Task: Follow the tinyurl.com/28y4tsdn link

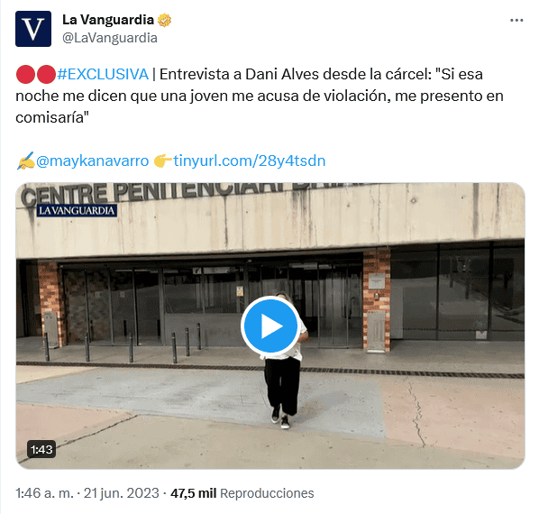Action: click(x=249, y=161)
